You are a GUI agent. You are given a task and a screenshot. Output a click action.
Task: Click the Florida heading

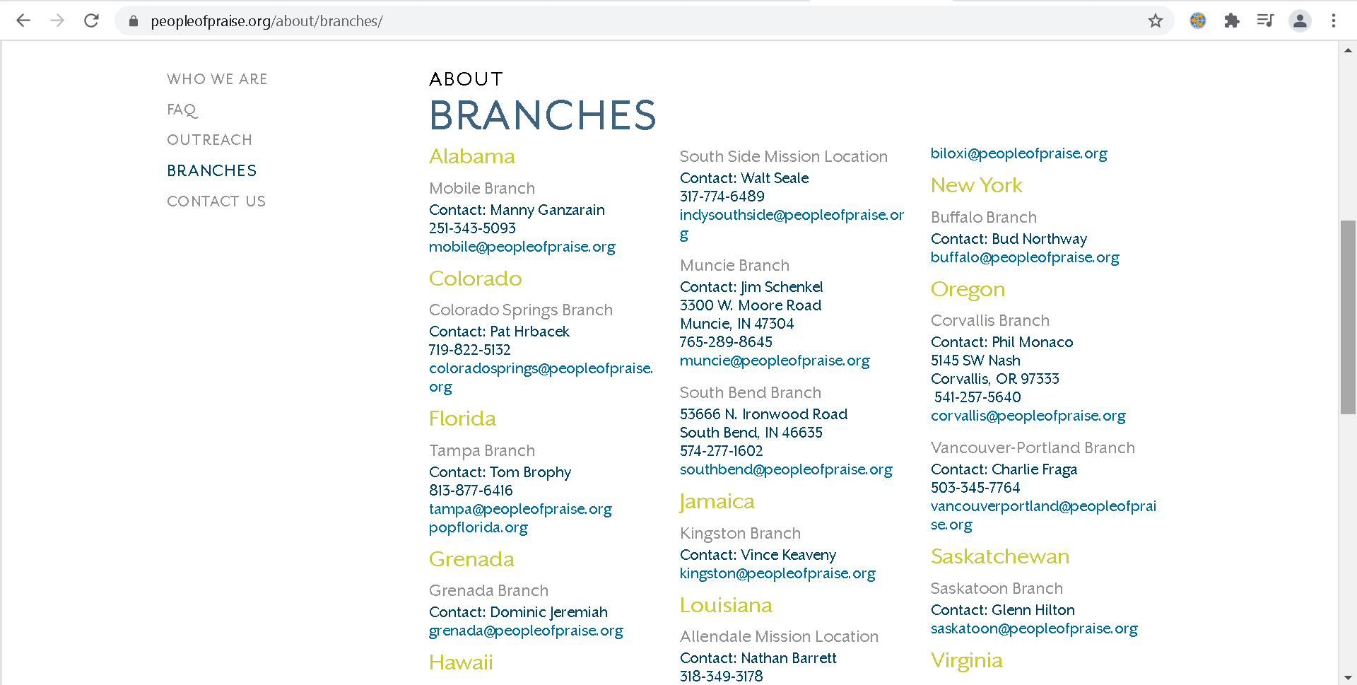click(462, 418)
